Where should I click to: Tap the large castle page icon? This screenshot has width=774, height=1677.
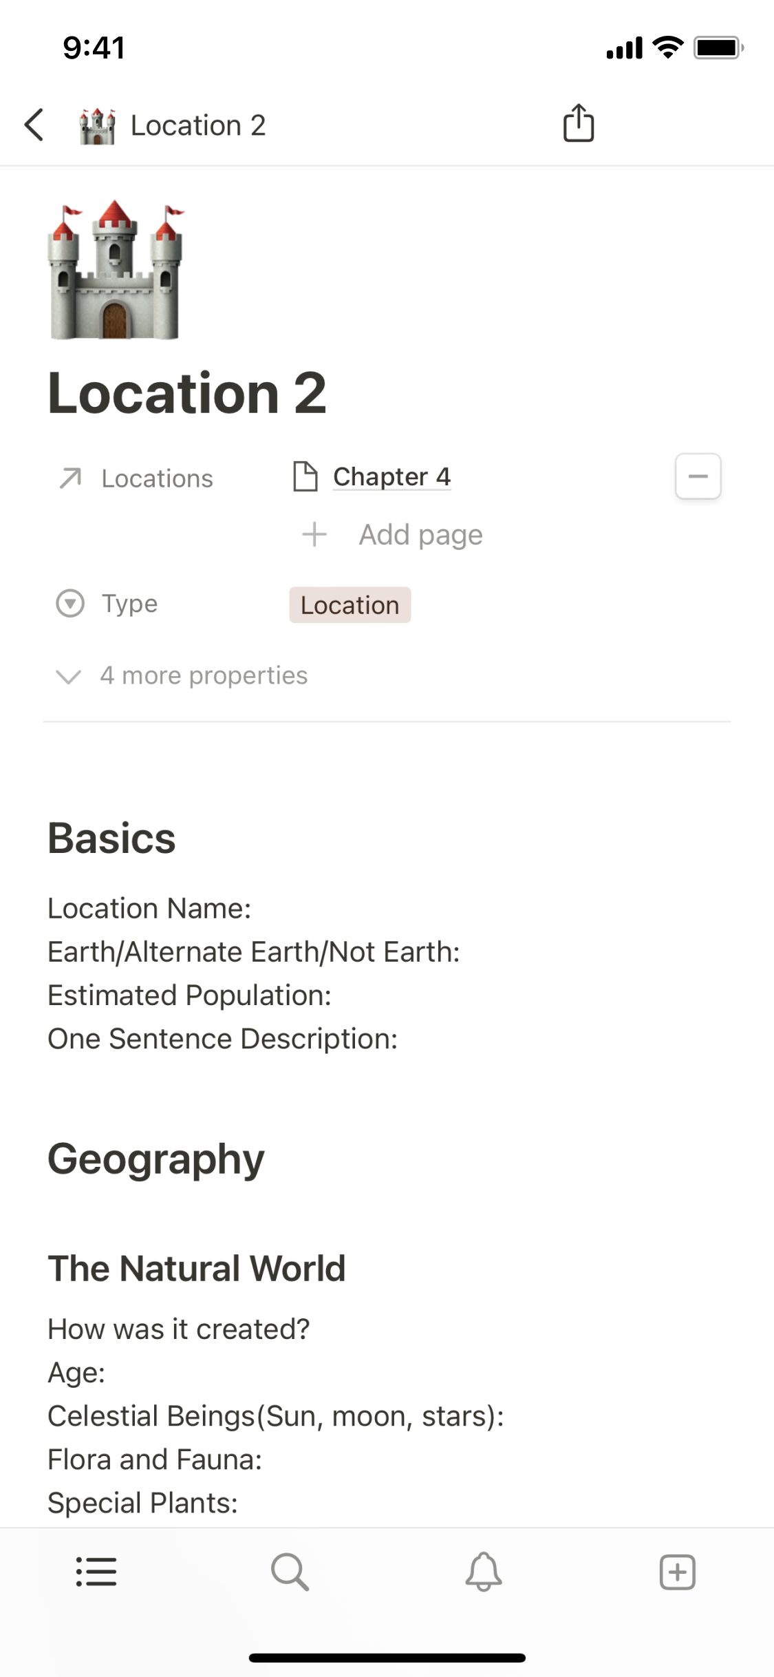pyautogui.click(x=116, y=271)
